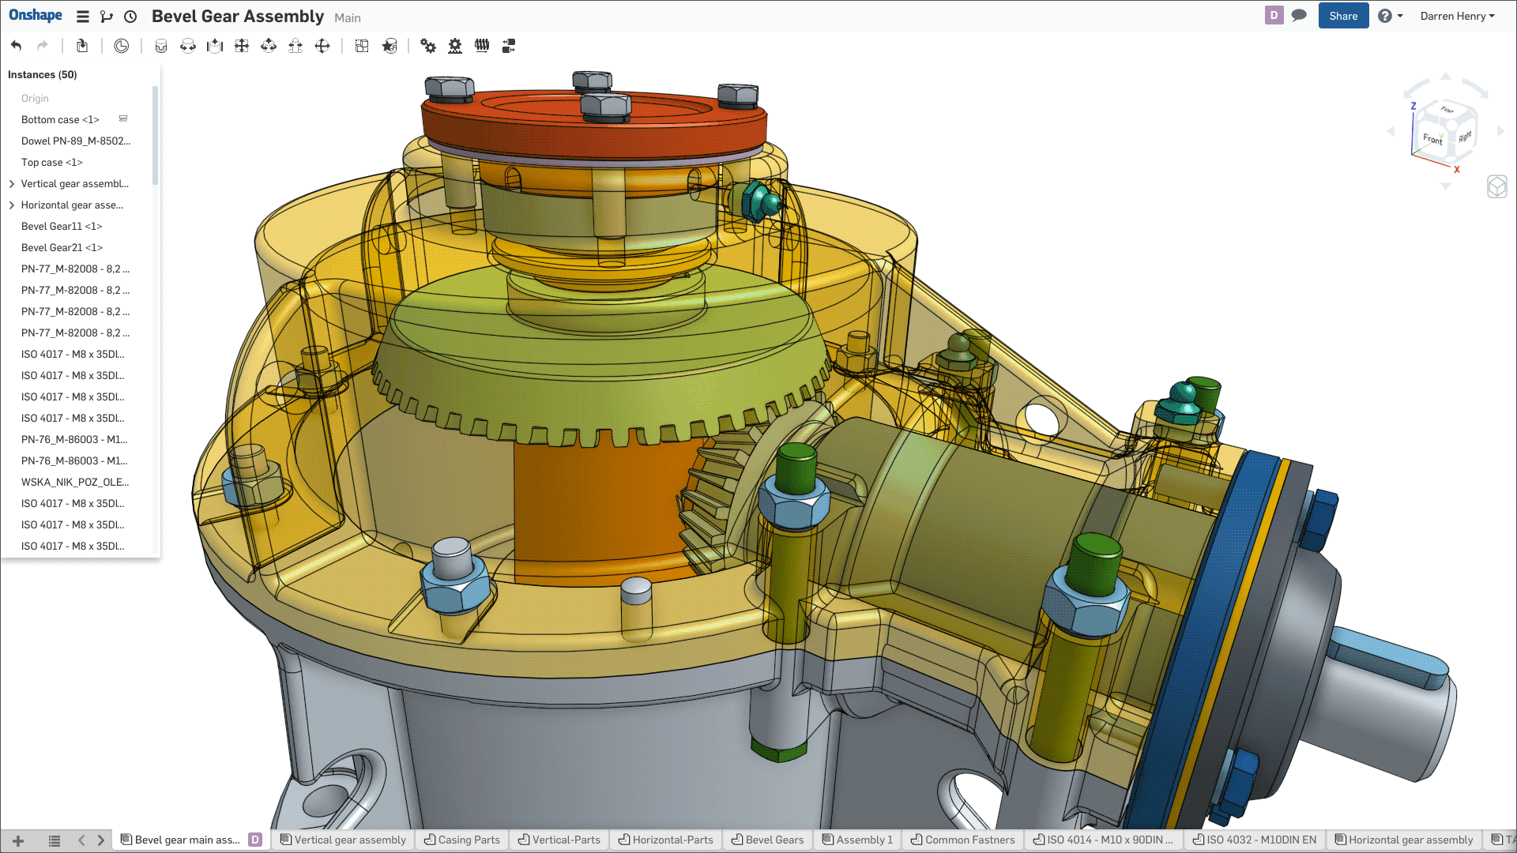Select the Fastened mate tool
Viewport: 1517px width, 853px height.
[161, 46]
